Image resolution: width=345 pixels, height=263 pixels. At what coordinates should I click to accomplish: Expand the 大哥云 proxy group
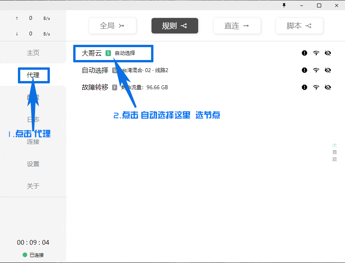pos(92,53)
